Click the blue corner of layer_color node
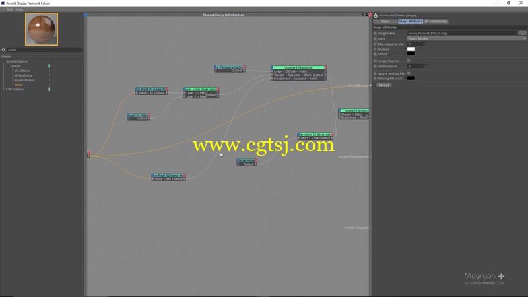This screenshot has width=528, height=297. (x=185, y=89)
